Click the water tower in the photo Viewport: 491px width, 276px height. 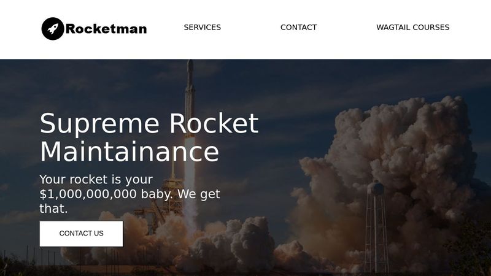377,225
